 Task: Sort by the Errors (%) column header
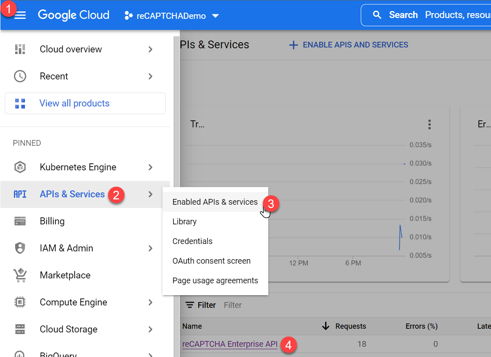click(x=421, y=326)
